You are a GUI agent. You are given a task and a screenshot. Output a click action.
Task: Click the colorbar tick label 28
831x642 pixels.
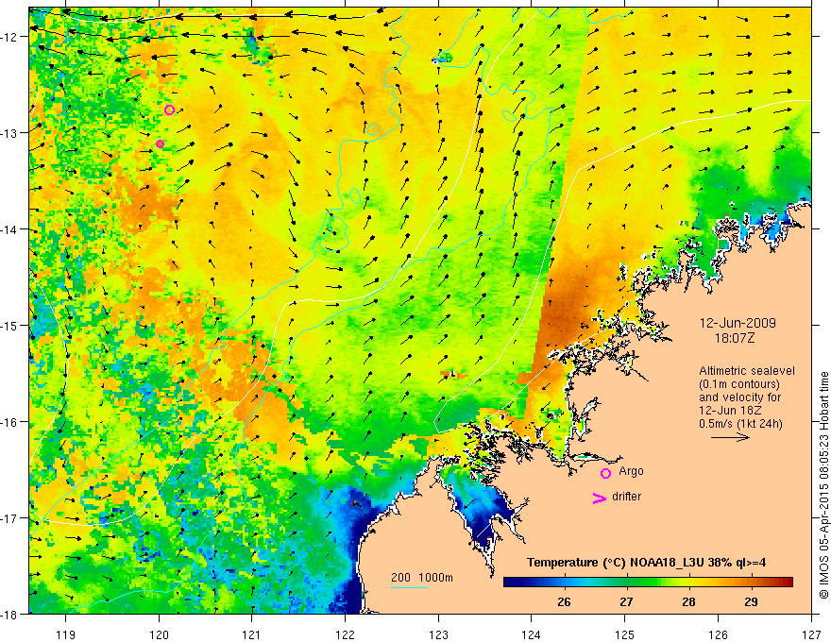[688, 601]
